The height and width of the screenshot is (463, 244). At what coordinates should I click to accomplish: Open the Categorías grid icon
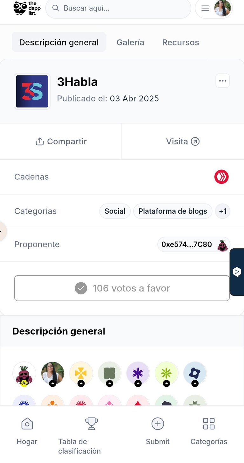click(x=209, y=424)
